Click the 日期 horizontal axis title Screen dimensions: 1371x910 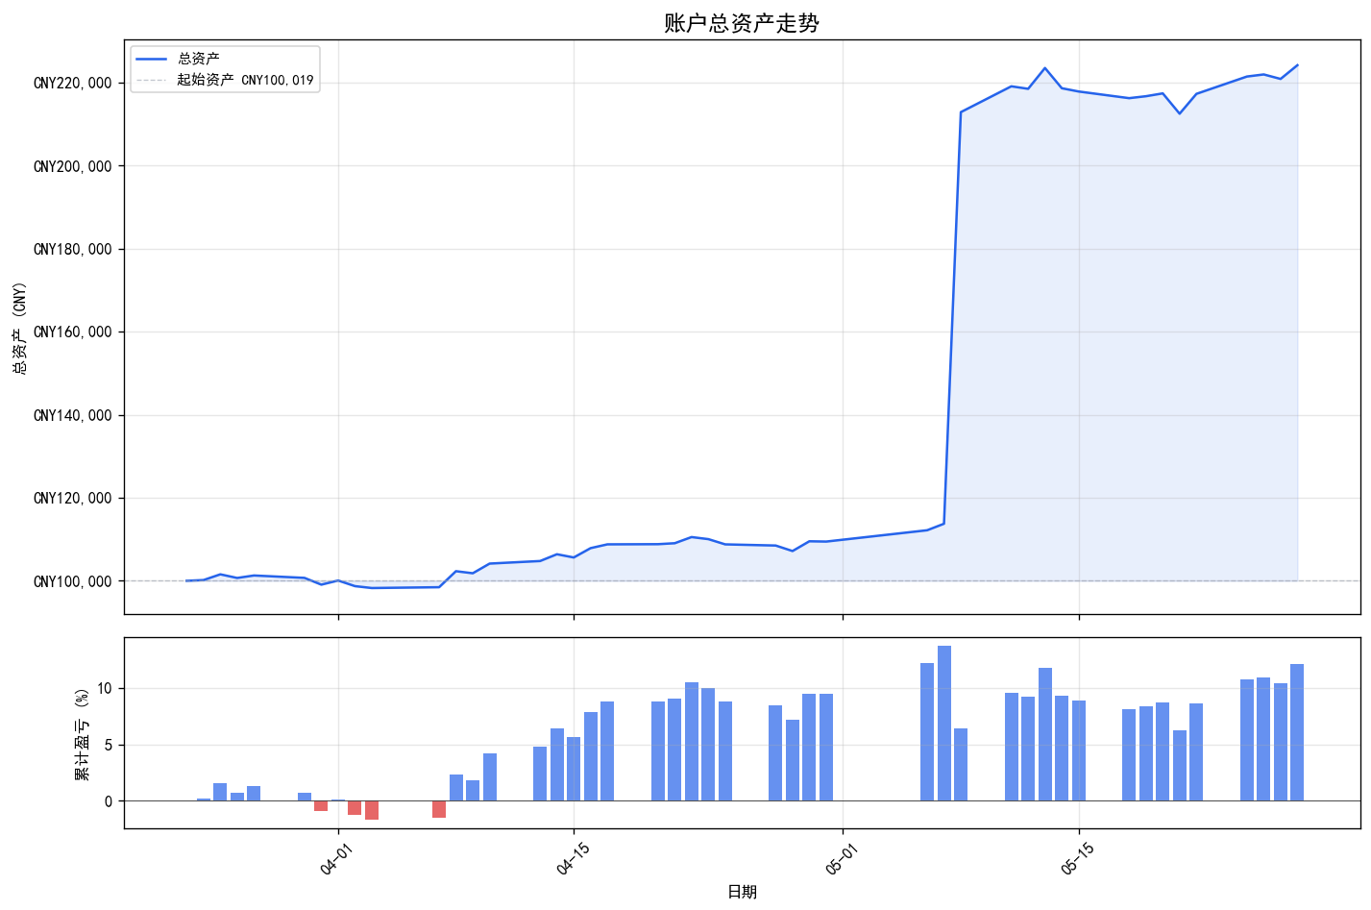coord(742,892)
